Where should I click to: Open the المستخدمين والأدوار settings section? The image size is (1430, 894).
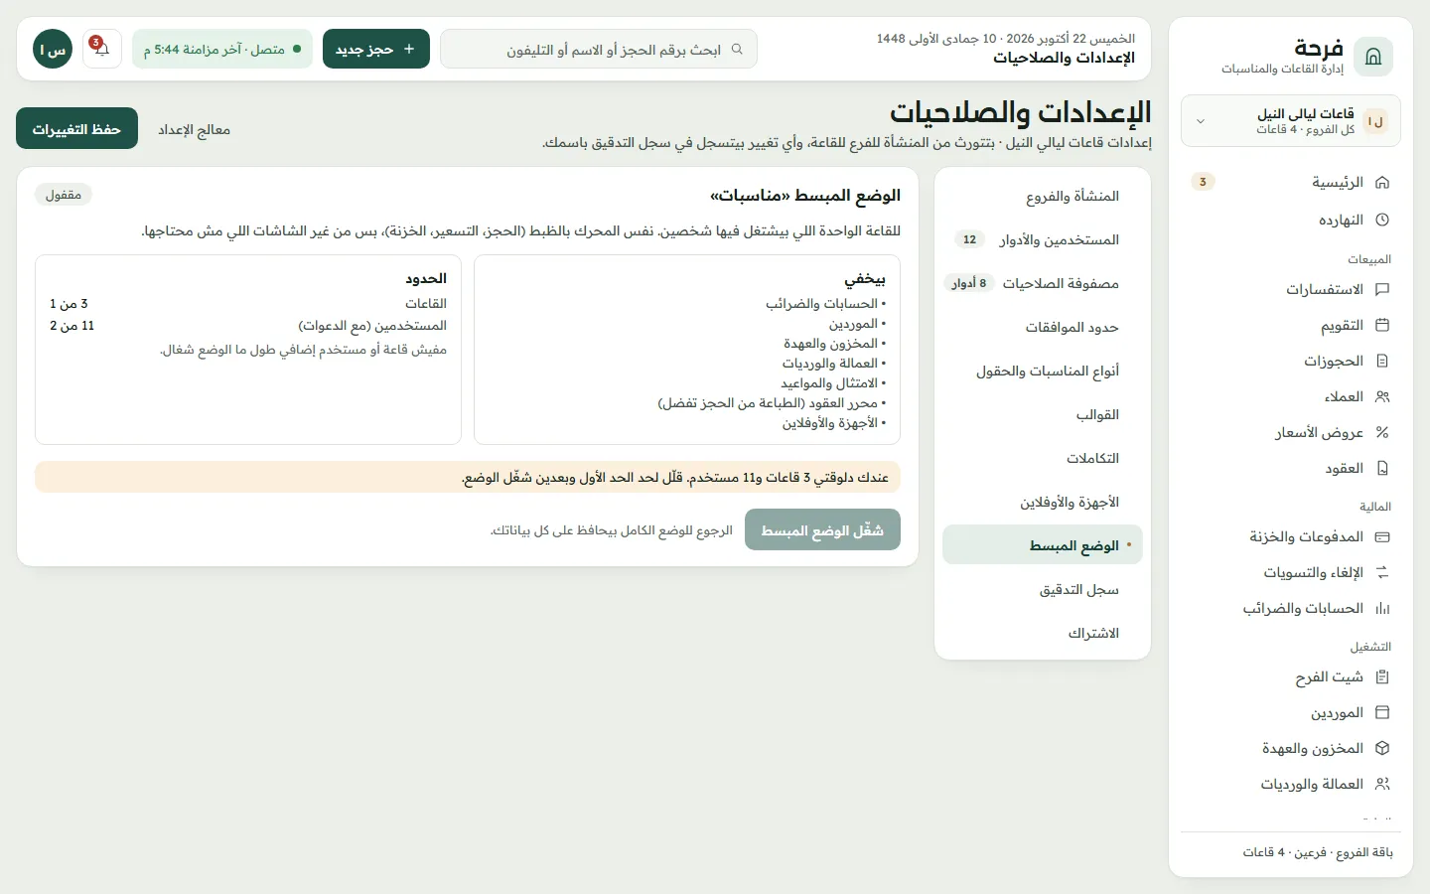pyautogui.click(x=1043, y=239)
